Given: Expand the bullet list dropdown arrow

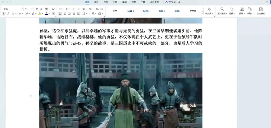Looking at the screenshot, I should [x=63, y=9].
